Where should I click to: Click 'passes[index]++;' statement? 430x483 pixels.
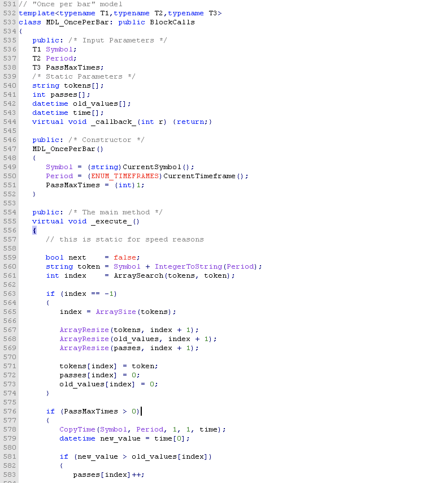(x=109, y=475)
